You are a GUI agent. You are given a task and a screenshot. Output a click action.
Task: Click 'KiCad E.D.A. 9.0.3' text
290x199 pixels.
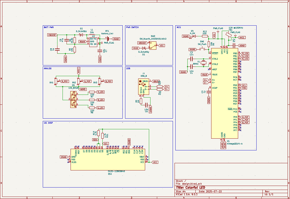tap(187, 194)
